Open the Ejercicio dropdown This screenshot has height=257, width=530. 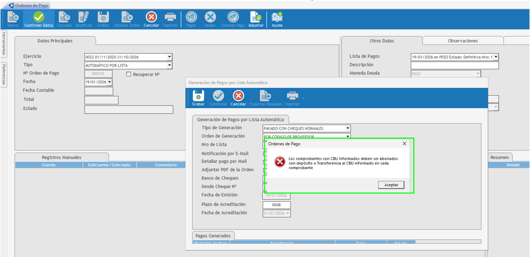point(169,57)
